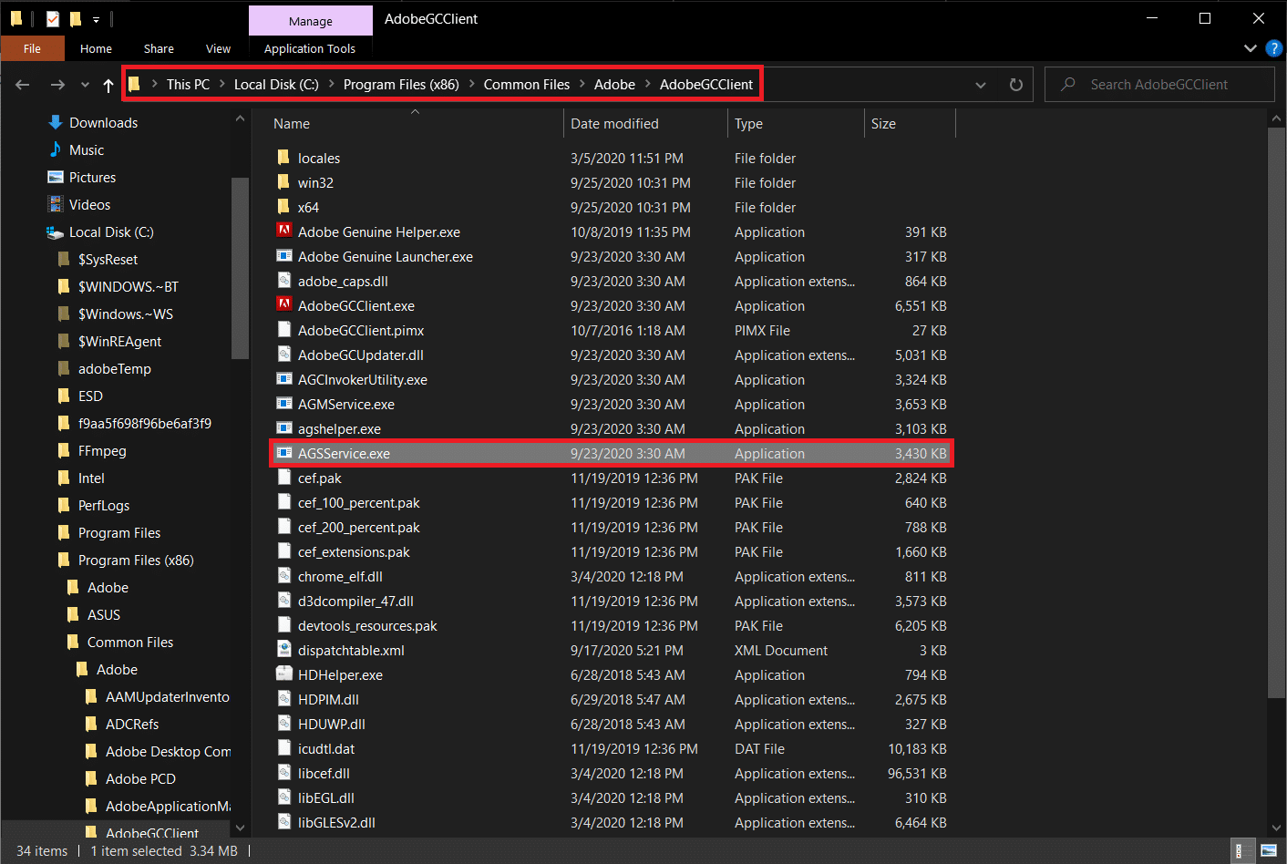
Task: Open the Application Tools tab
Action: tap(310, 48)
